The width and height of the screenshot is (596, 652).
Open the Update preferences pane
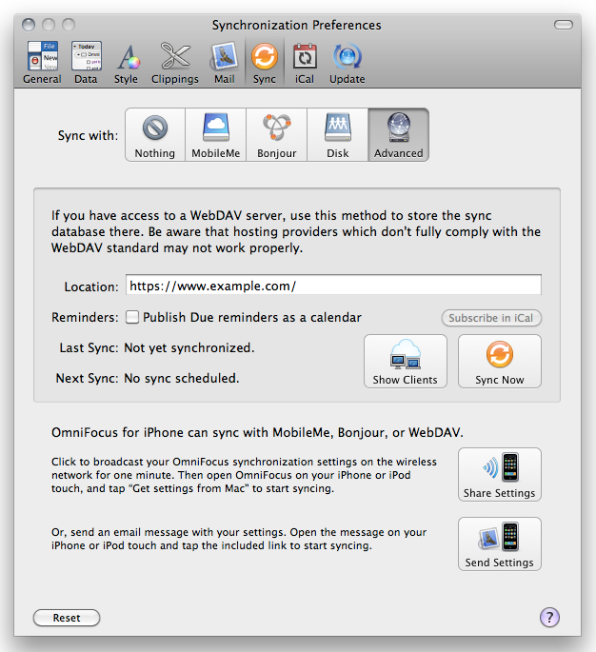pos(348,63)
